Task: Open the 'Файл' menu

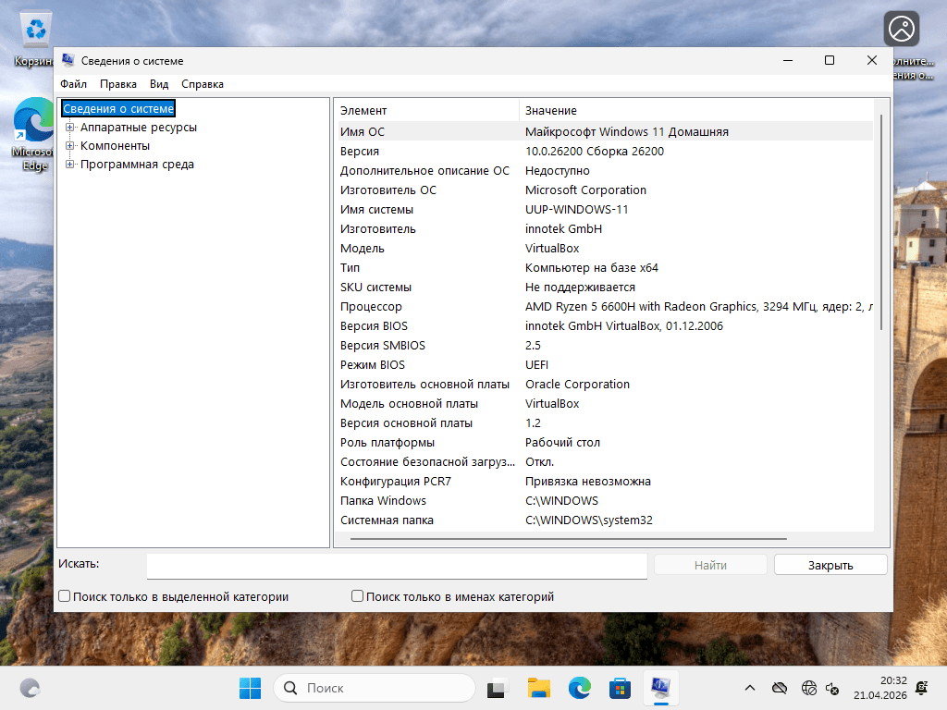Action: click(x=75, y=84)
